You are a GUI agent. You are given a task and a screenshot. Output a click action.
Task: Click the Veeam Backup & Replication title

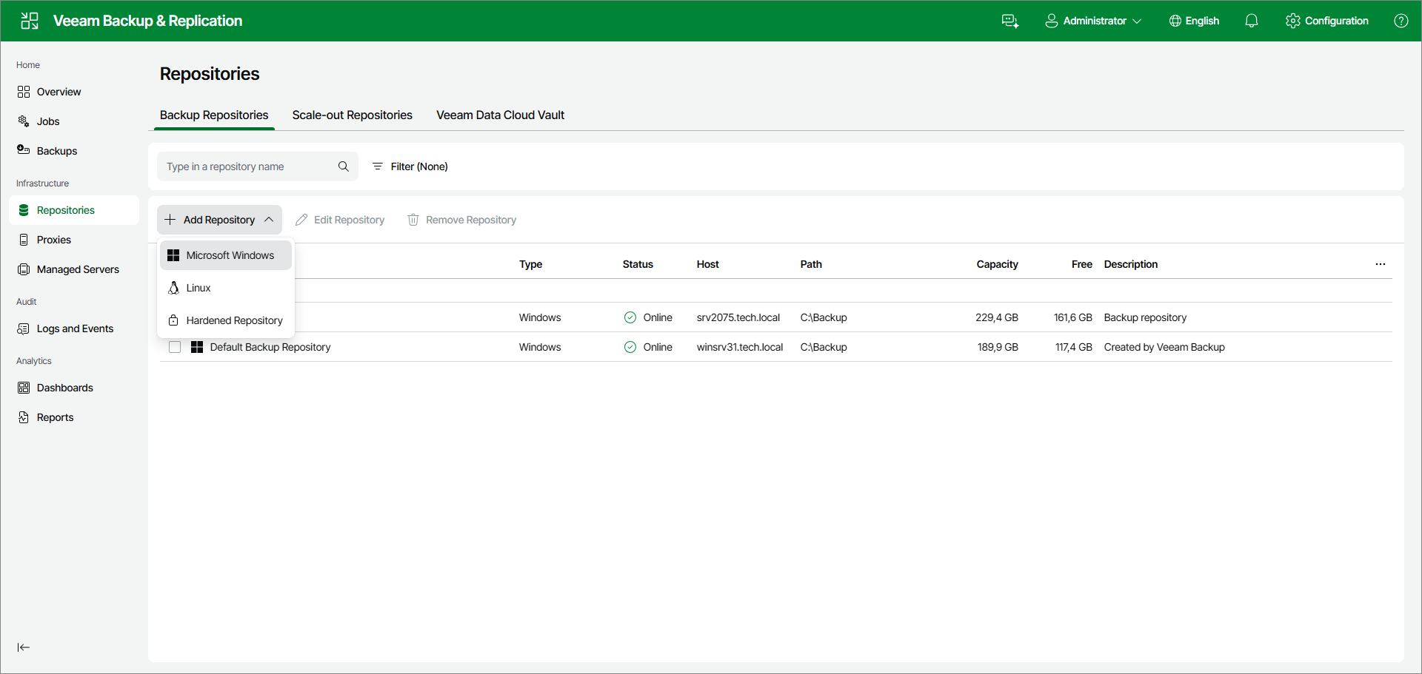[x=147, y=21]
